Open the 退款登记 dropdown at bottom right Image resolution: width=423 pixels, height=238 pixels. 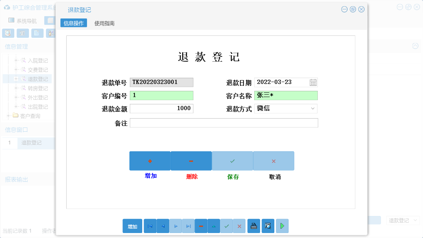point(403,220)
